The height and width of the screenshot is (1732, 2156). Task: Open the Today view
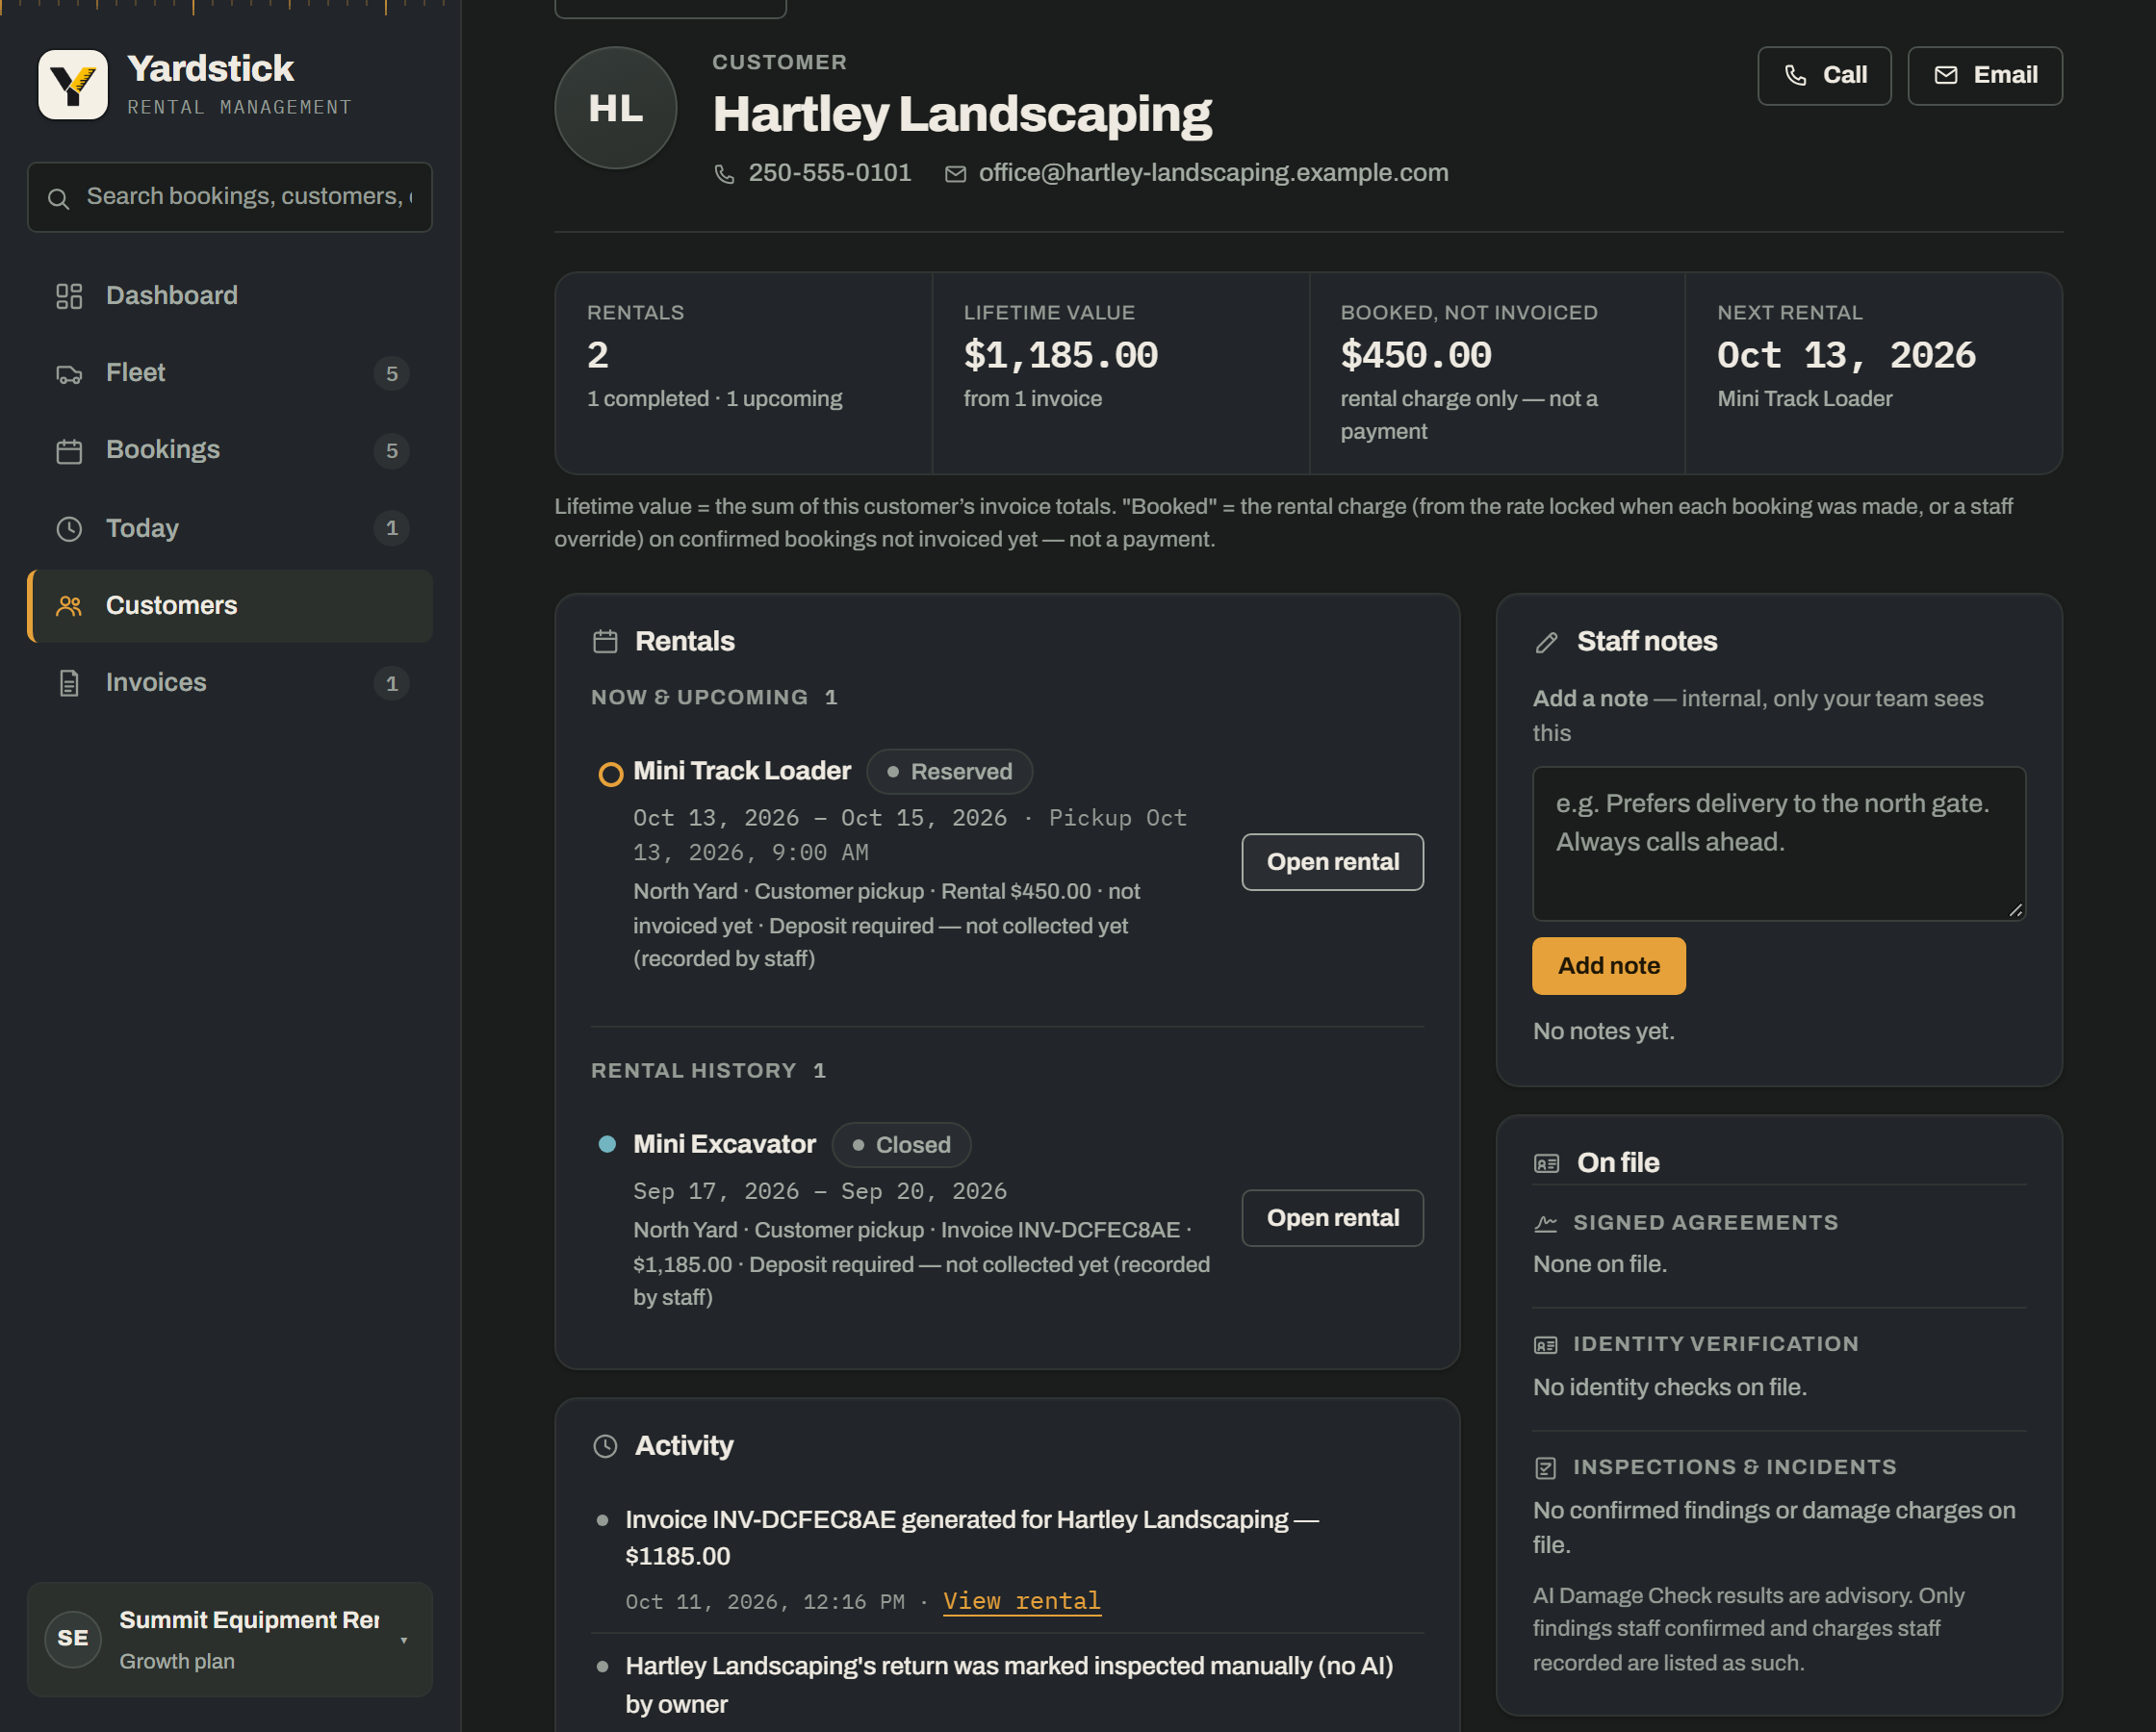coord(230,528)
